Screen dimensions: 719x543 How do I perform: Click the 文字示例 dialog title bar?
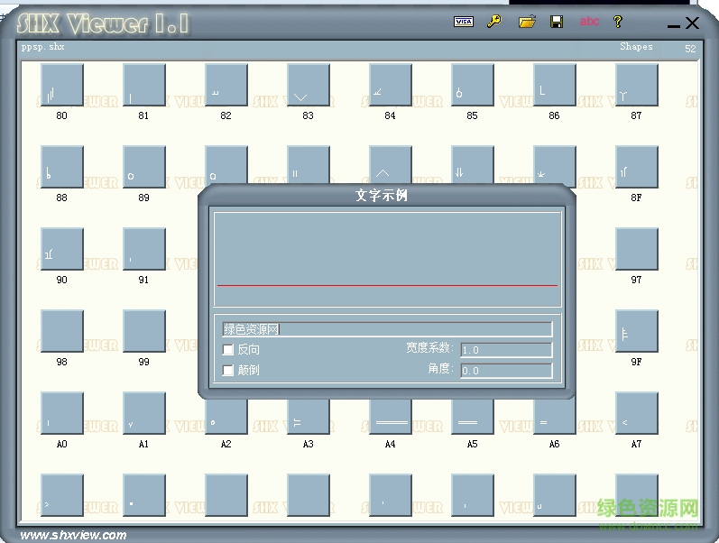pyautogui.click(x=386, y=196)
